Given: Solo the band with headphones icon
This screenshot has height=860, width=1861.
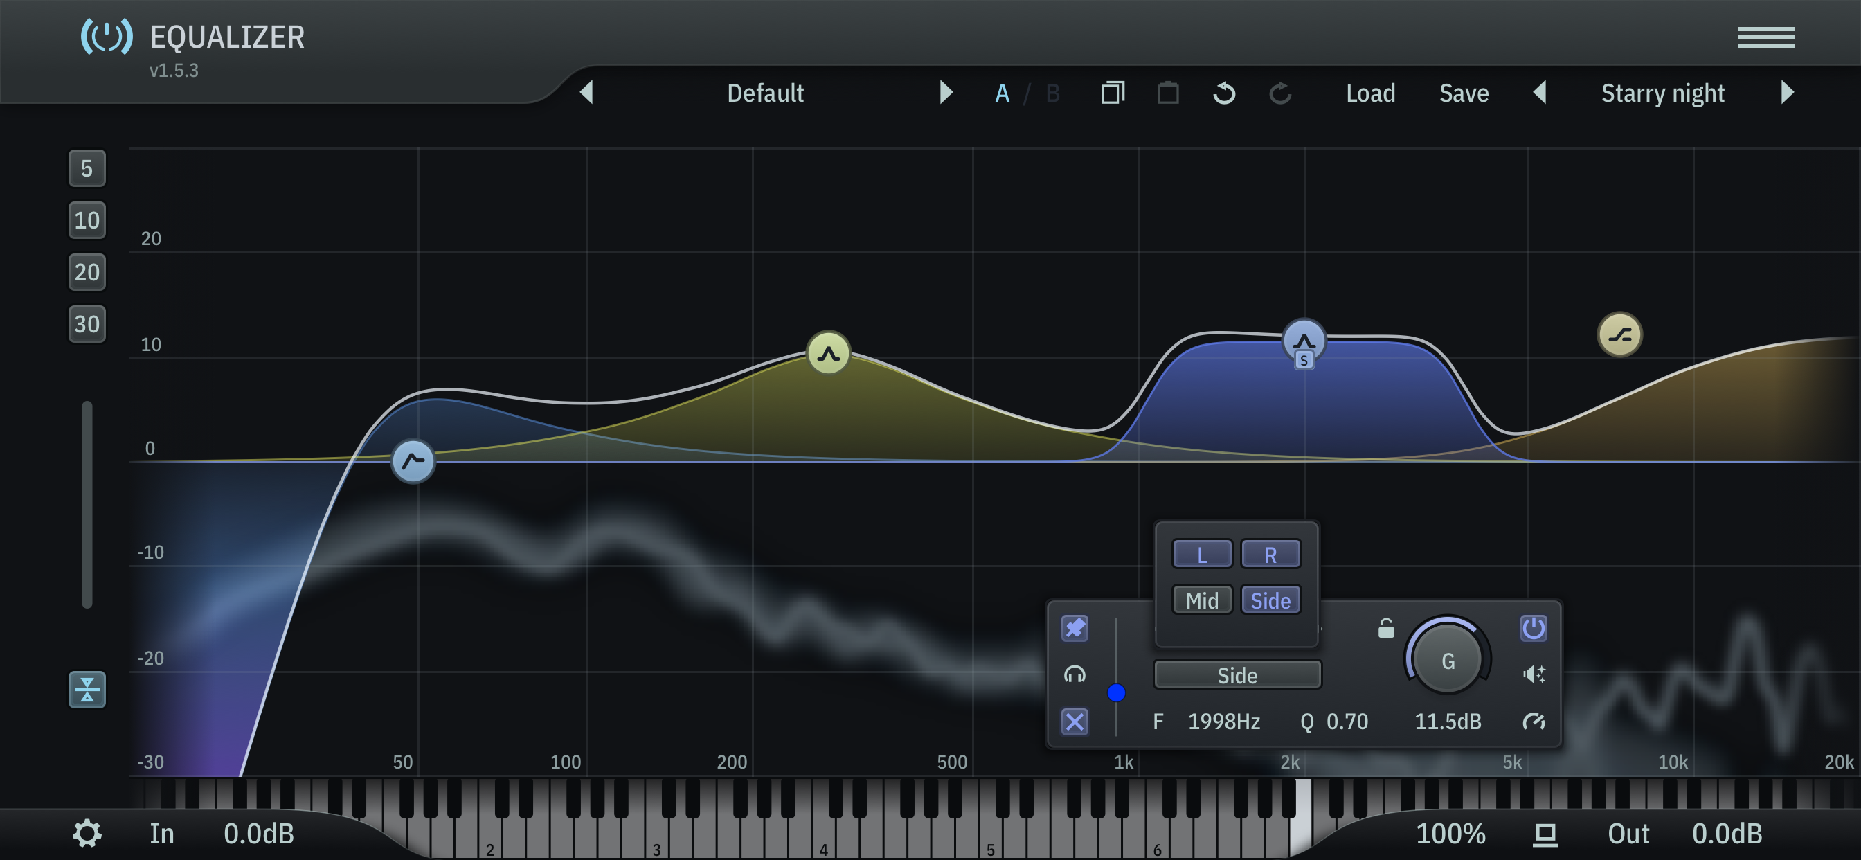Looking at the screenshot, I should (1075, 674).
